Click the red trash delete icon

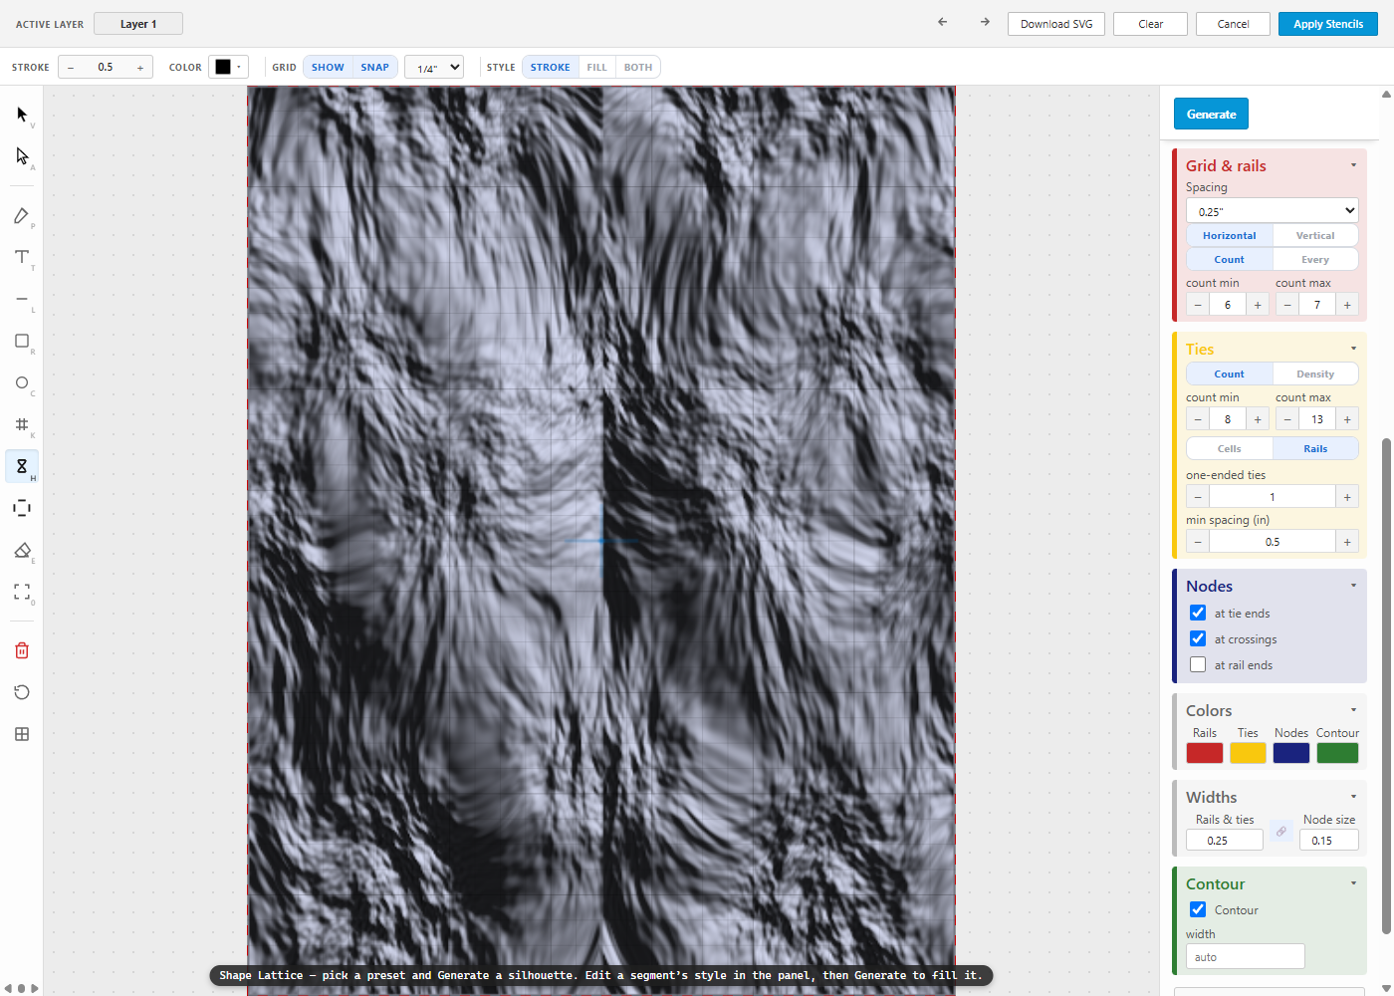pyautogui.click(x=22, y=650)
